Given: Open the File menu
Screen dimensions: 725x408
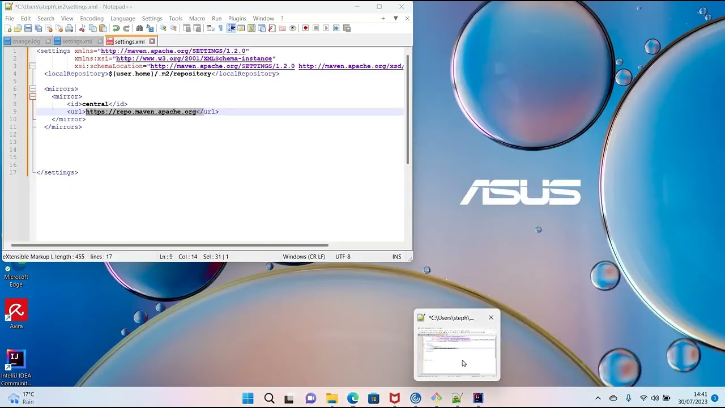Looking at the screenshot, I should coord(10,18).
